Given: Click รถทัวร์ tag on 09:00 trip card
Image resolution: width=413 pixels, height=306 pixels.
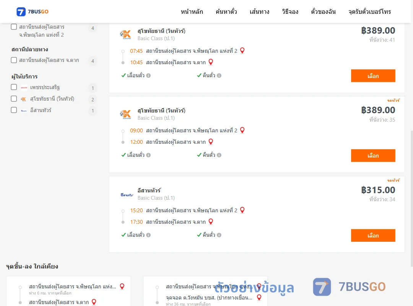Looking at the screenshot, I should pos(393,101).
